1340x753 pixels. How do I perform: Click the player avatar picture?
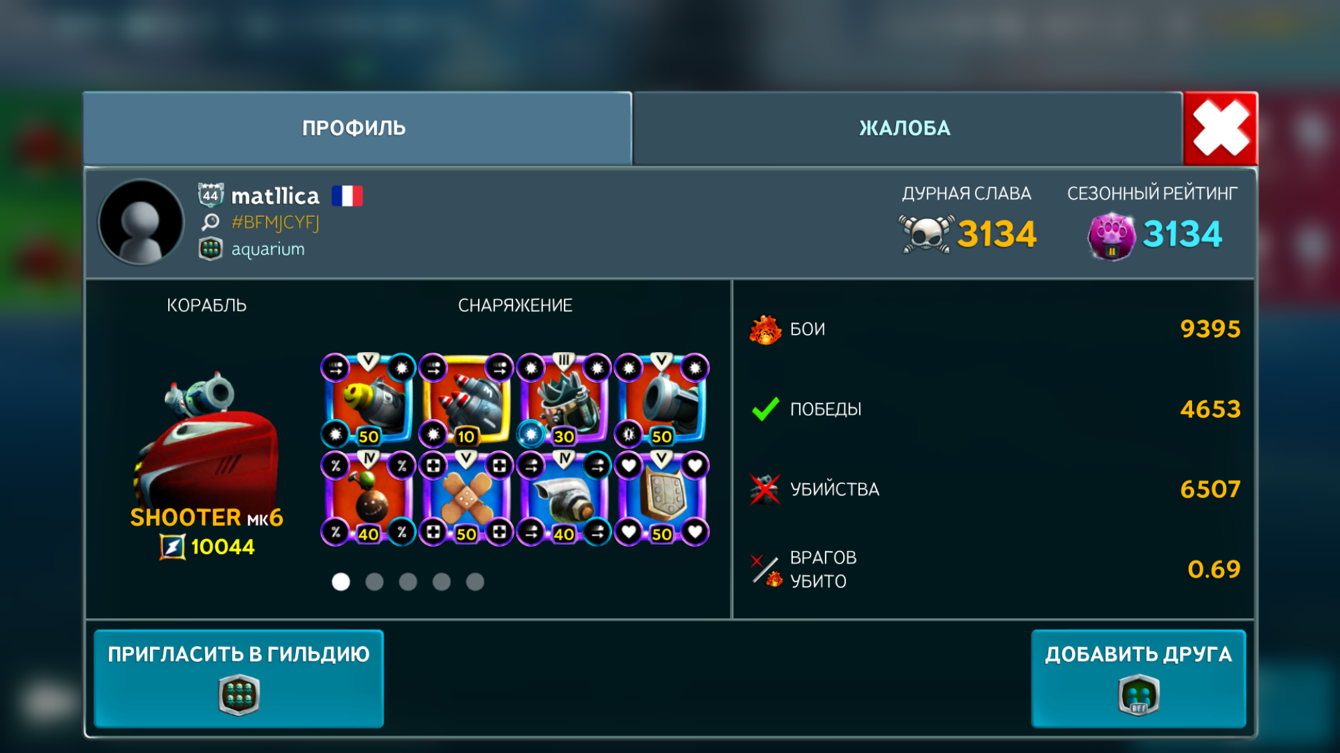tap(141, 222)
